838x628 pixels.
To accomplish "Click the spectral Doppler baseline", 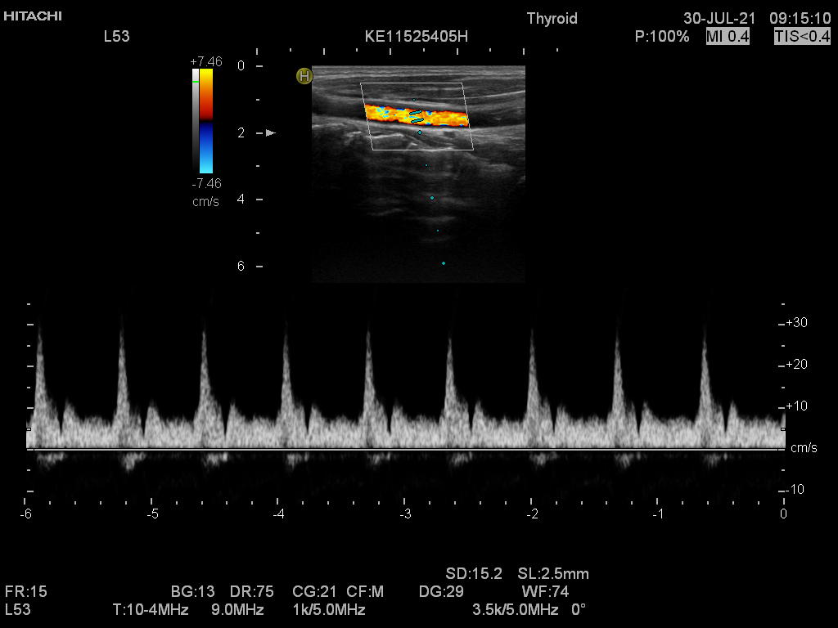I will tap(405, 449).
